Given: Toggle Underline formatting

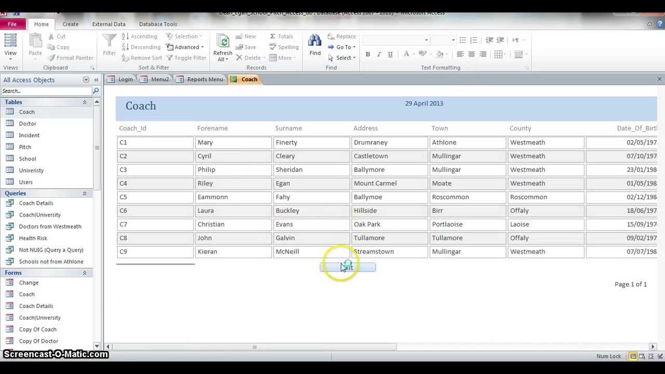Looking at the screenshot, I should pos(390,54).
